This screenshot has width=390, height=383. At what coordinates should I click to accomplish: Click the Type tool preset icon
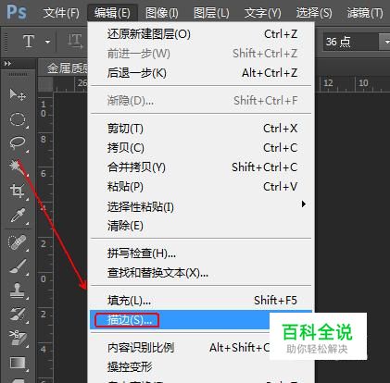tap(29, 41)
